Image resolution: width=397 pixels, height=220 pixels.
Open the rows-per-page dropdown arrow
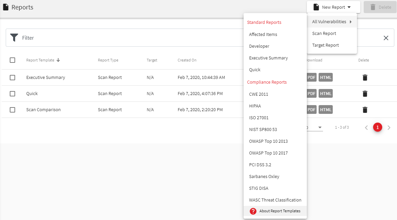click(x=320, y=128)
